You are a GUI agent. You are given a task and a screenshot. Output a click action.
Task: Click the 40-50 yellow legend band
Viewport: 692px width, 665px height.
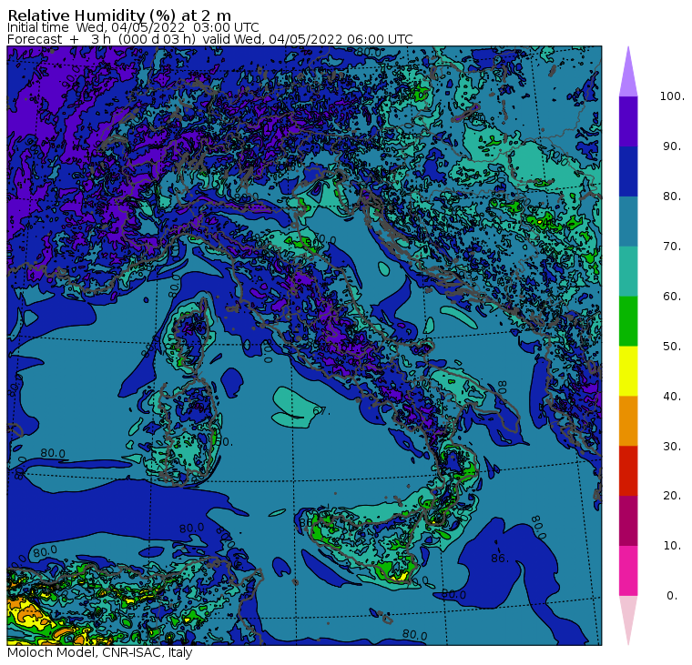pyautogui.click(x=628, y=371)
